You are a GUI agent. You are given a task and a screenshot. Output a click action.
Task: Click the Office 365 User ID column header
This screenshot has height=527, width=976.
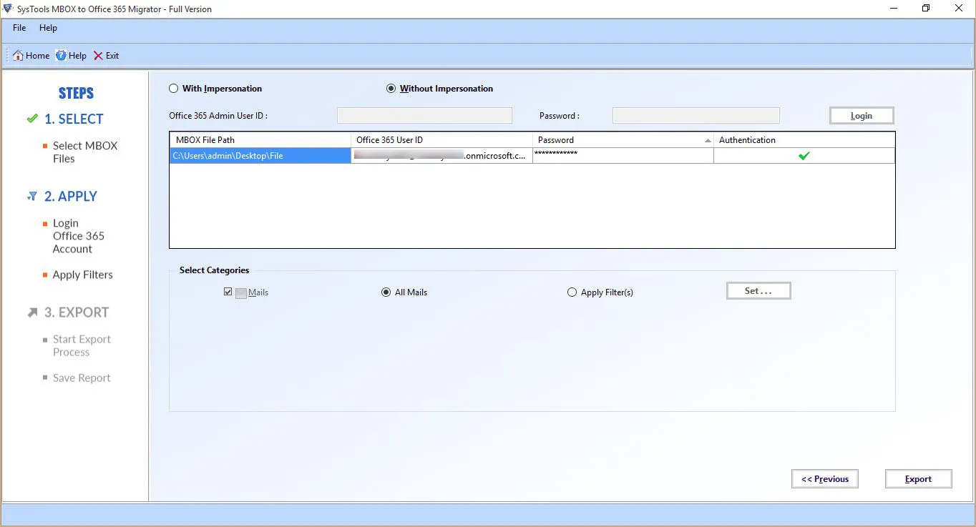[442, 140]
